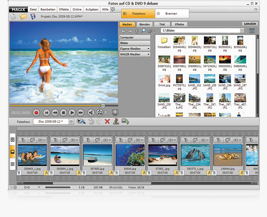
Task: Click the preview position slider handle
Action: tap(103, 106)
